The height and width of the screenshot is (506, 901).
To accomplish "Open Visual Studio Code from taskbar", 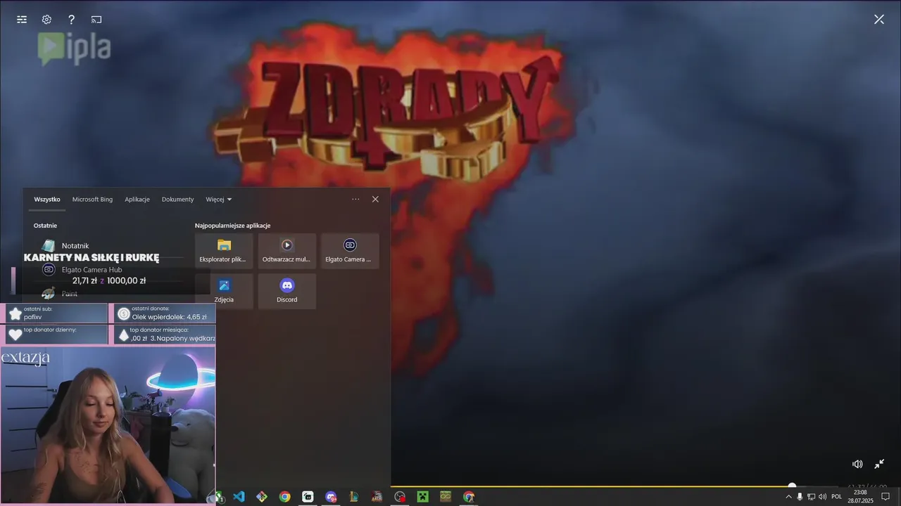I will click(239, 496).
